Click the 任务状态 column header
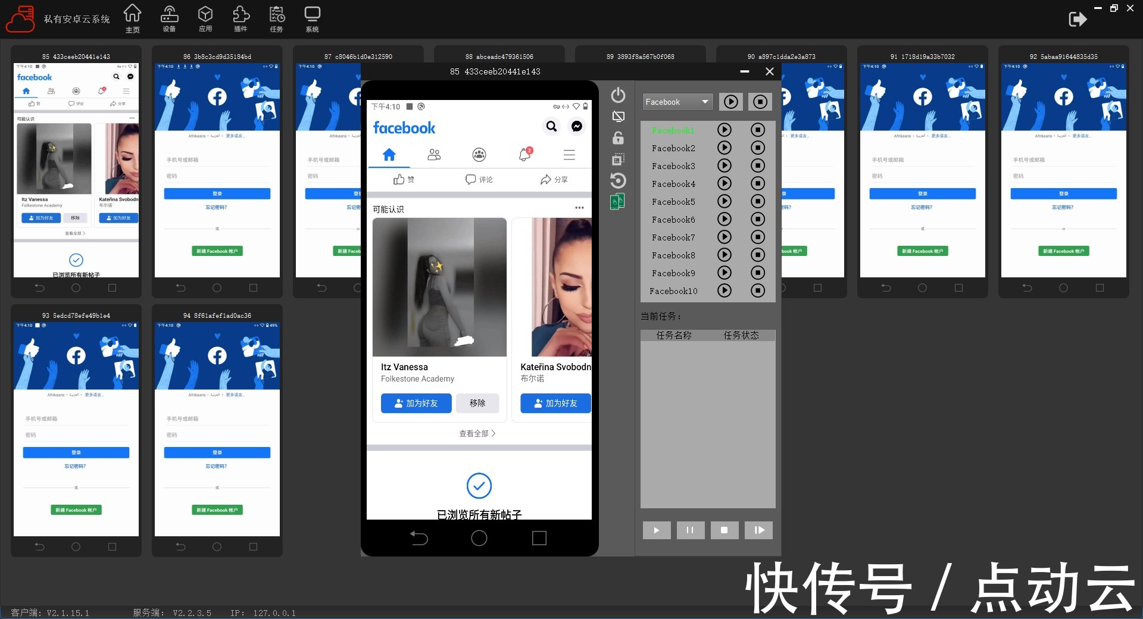The image size is (1143, 619). 741,336
